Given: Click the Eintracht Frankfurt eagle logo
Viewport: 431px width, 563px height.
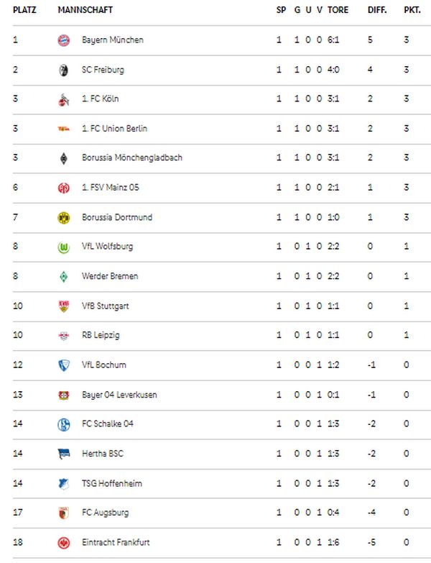Looking at the screenshot, I should tap(64, 543).
